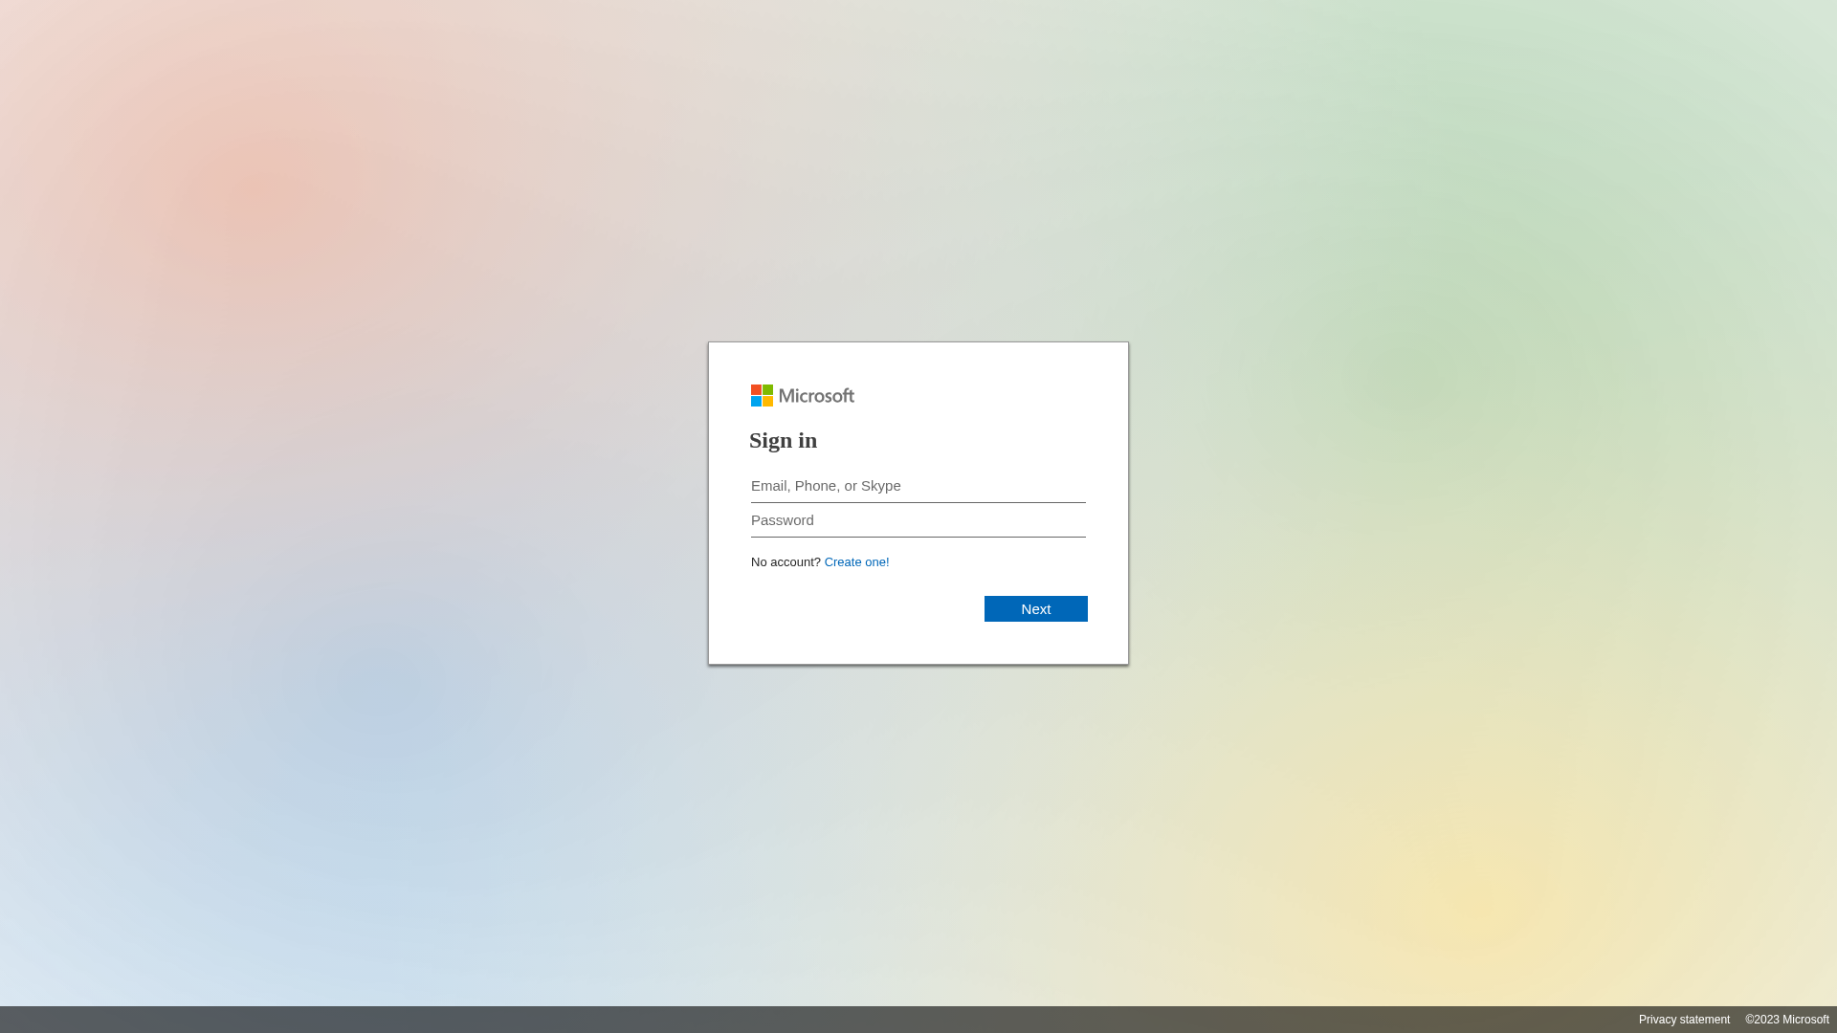
Task: Open the Create one! account link
Action: point(856,562)
